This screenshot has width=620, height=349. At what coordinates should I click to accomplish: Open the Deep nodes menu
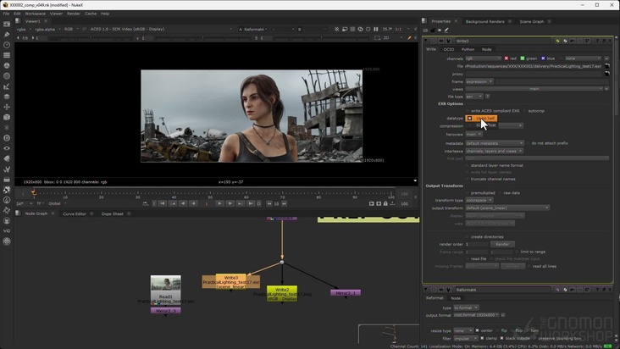(7, 138)
